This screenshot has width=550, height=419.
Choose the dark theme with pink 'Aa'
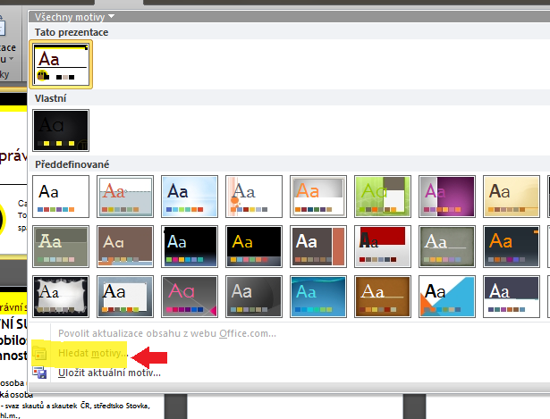coord(190,296)
